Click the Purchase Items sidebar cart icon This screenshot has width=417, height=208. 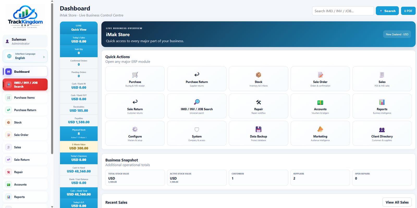[x=9, y=98]
